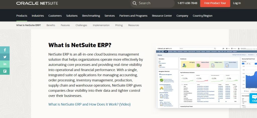
Task: Share the page on Flipboard
Action: [x=5, y=71]
